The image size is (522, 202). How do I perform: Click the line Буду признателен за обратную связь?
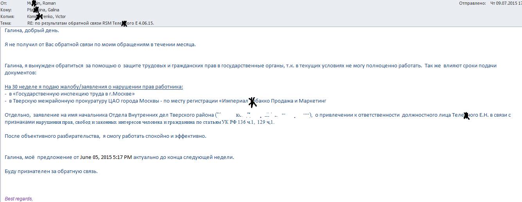click(x=51, y=171)
